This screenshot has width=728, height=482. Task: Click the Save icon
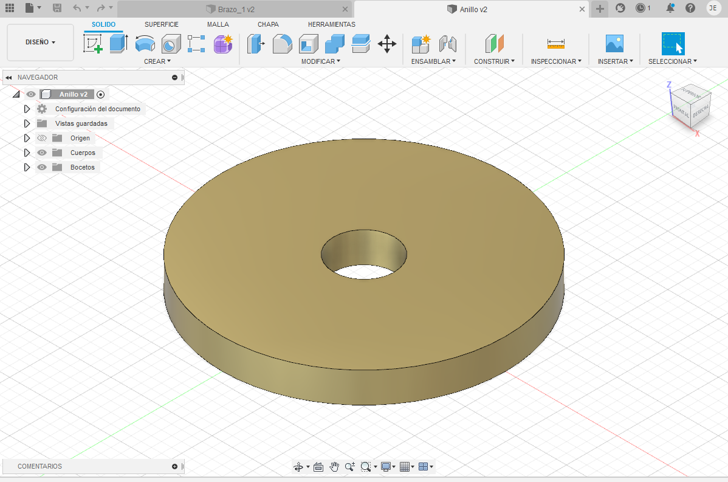click(57, 8)
